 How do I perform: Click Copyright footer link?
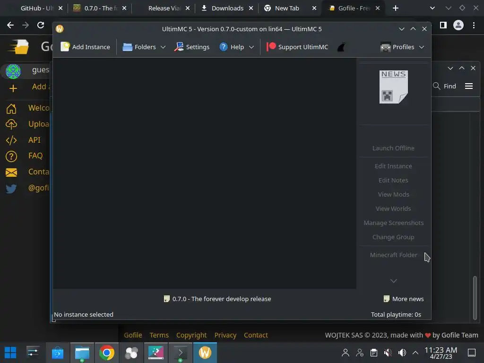(191, 335)
